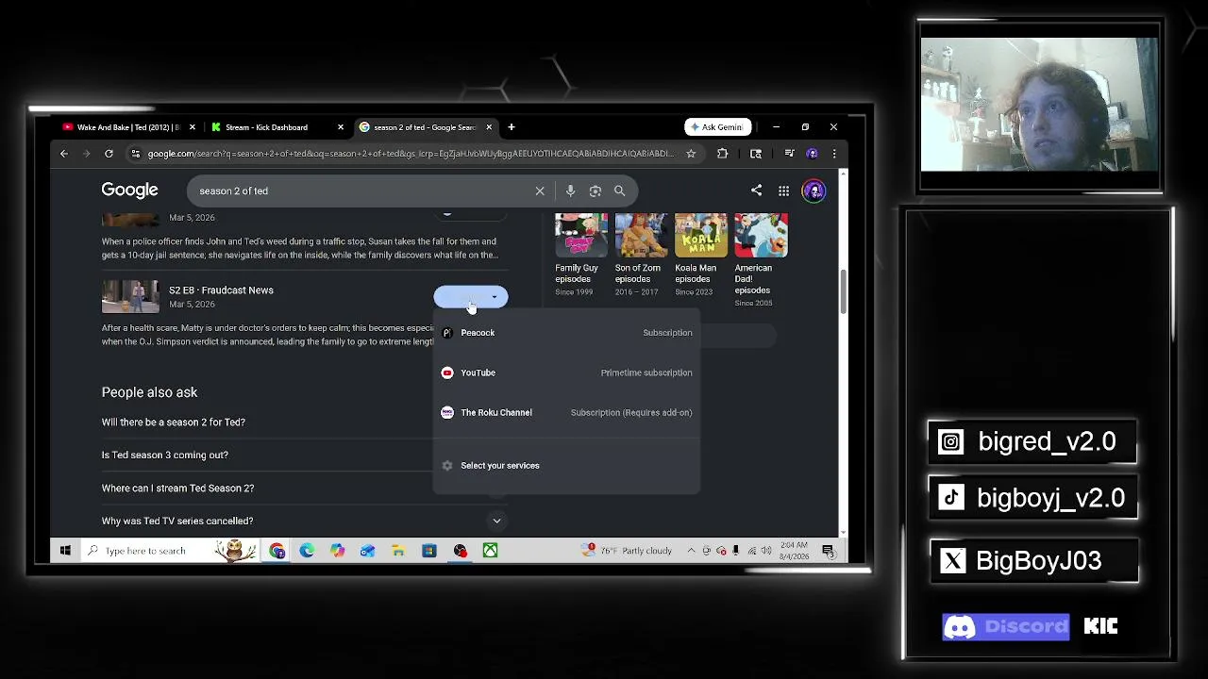Open the Windows notification center
Screen dimensions: 1208x679
point(828,551)
